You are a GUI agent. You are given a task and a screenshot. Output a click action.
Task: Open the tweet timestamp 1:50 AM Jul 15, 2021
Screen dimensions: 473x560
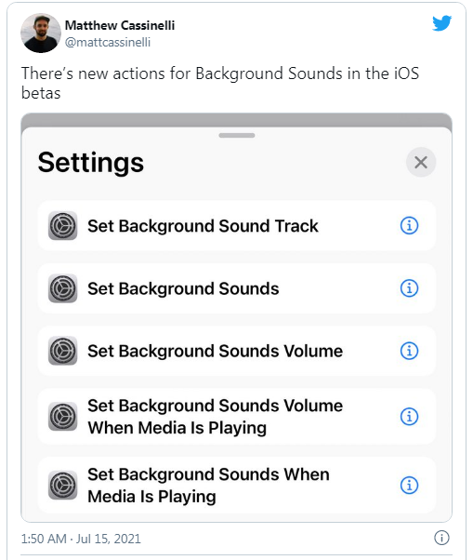pyautogui.click(x=81, y=539)
